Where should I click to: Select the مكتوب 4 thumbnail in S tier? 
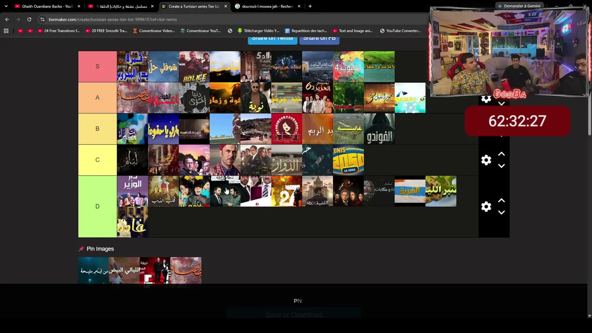[348, 67]
